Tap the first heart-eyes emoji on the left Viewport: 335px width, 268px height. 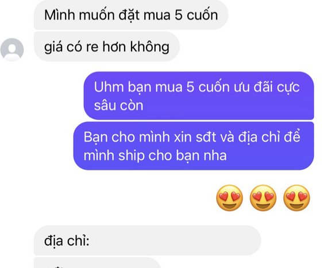click(229, 198)
